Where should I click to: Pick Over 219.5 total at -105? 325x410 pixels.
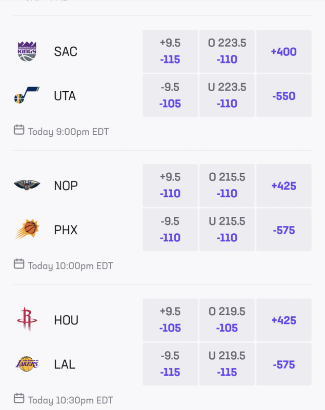(x=227, y=320)
